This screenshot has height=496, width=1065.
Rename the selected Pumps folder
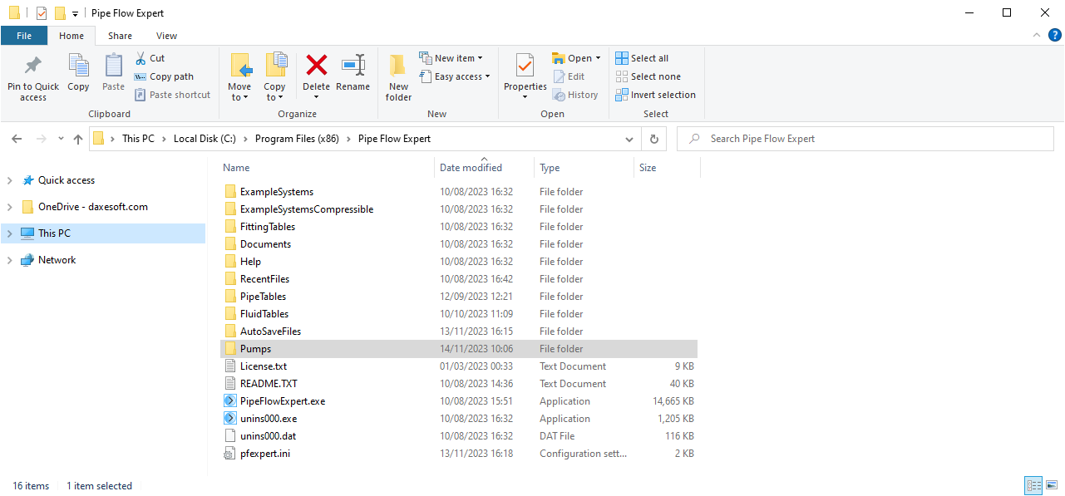click(353, 72)
